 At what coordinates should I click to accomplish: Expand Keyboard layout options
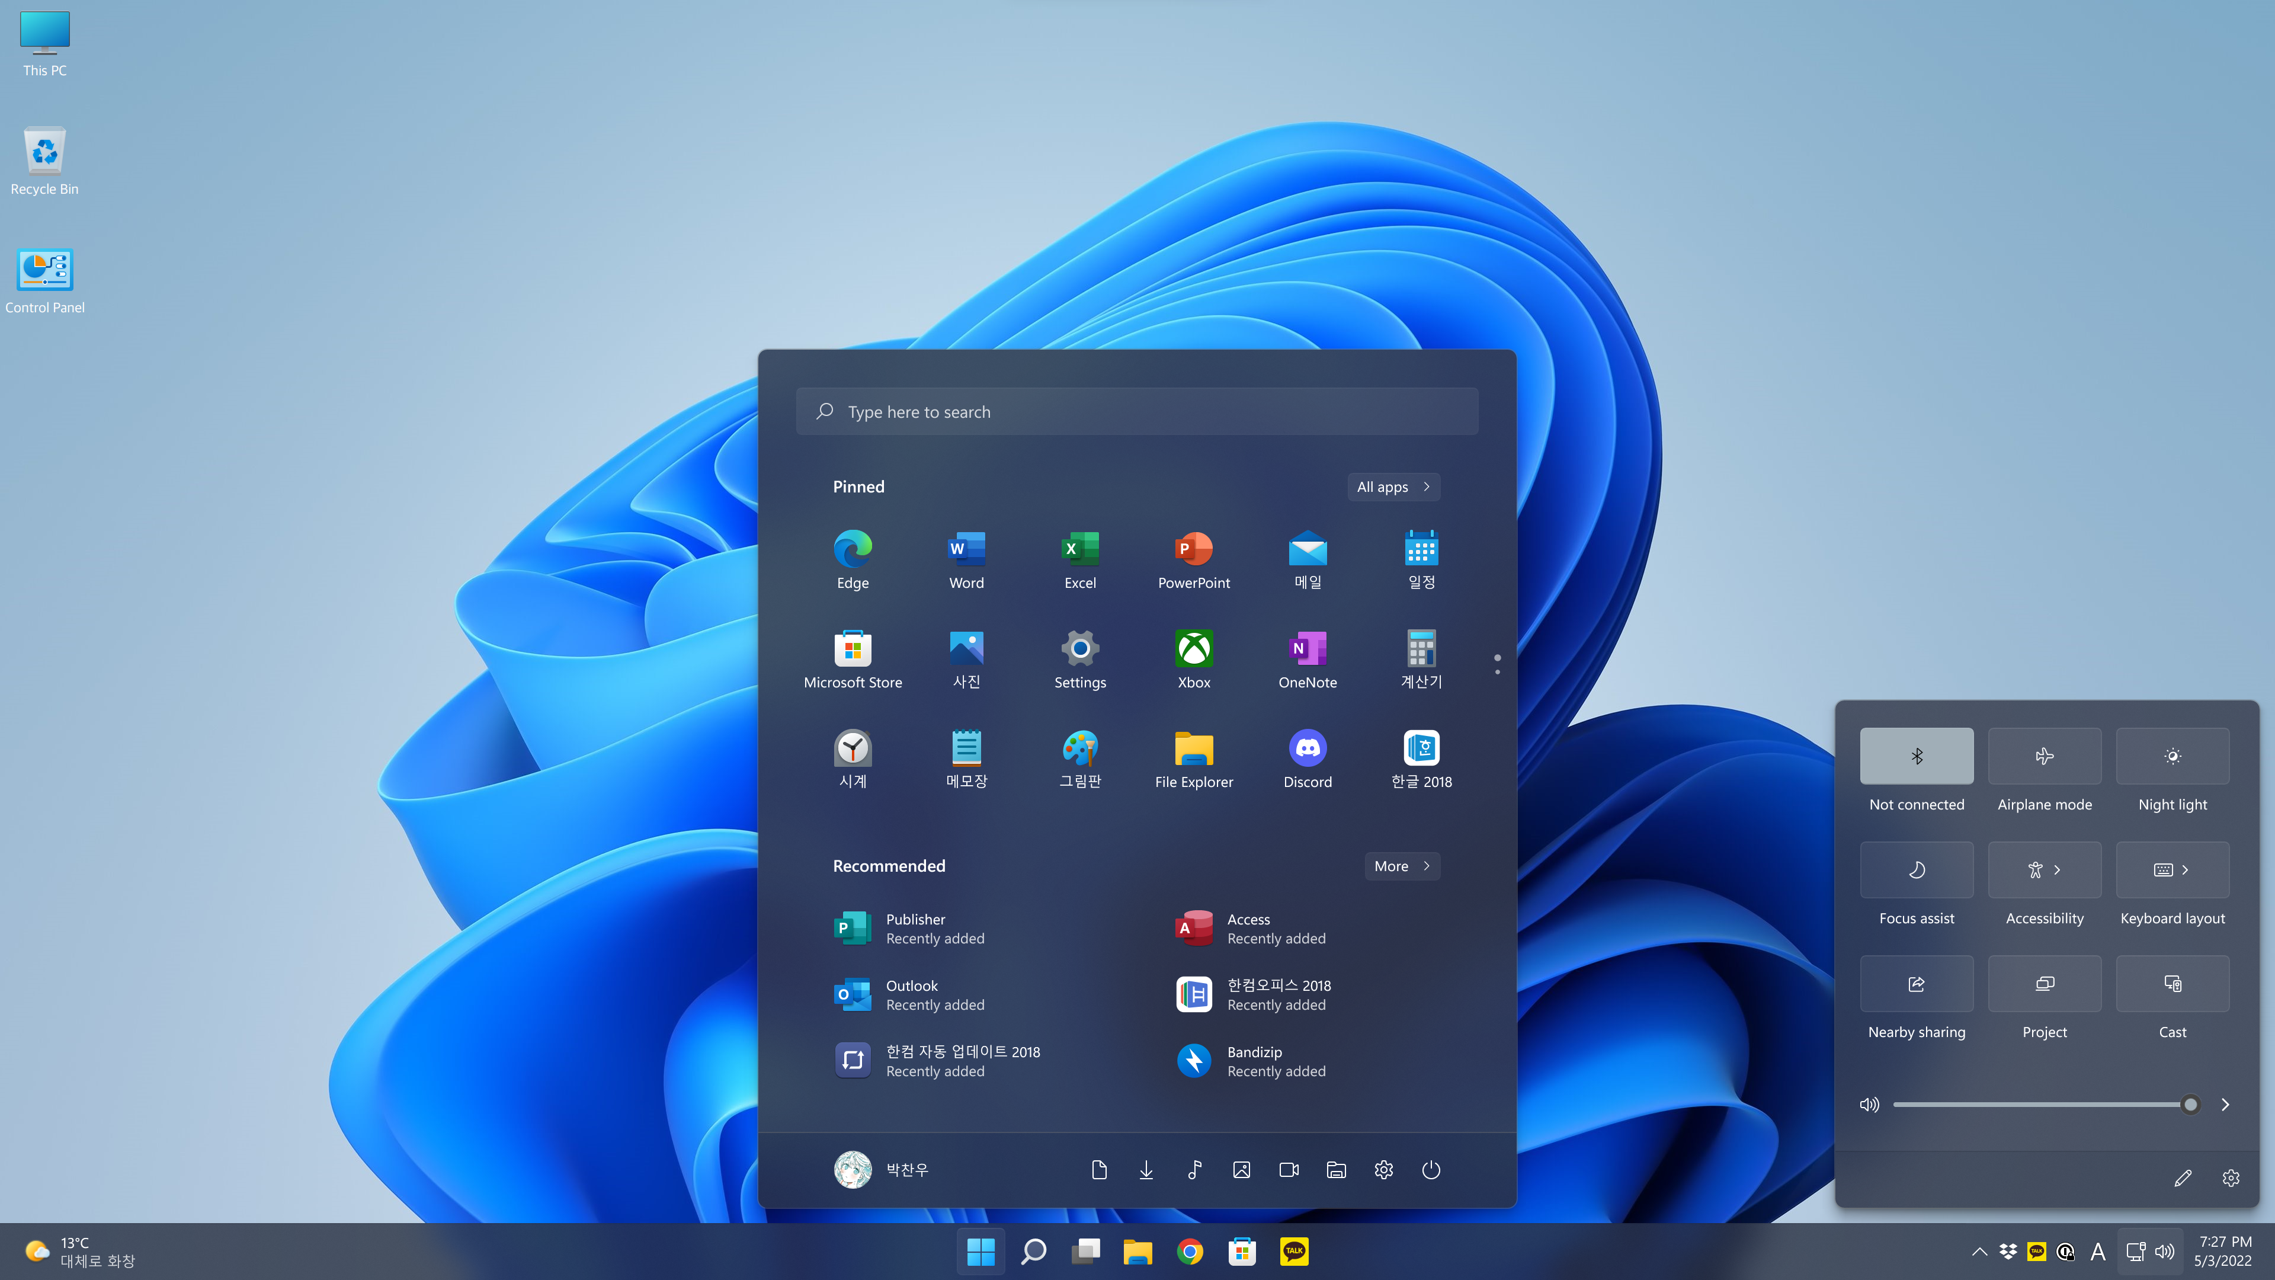[x=2173, y=870]
